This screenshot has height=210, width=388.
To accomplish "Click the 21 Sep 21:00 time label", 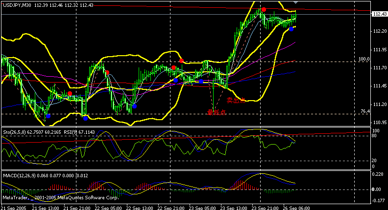I will (x=77, y=208).
